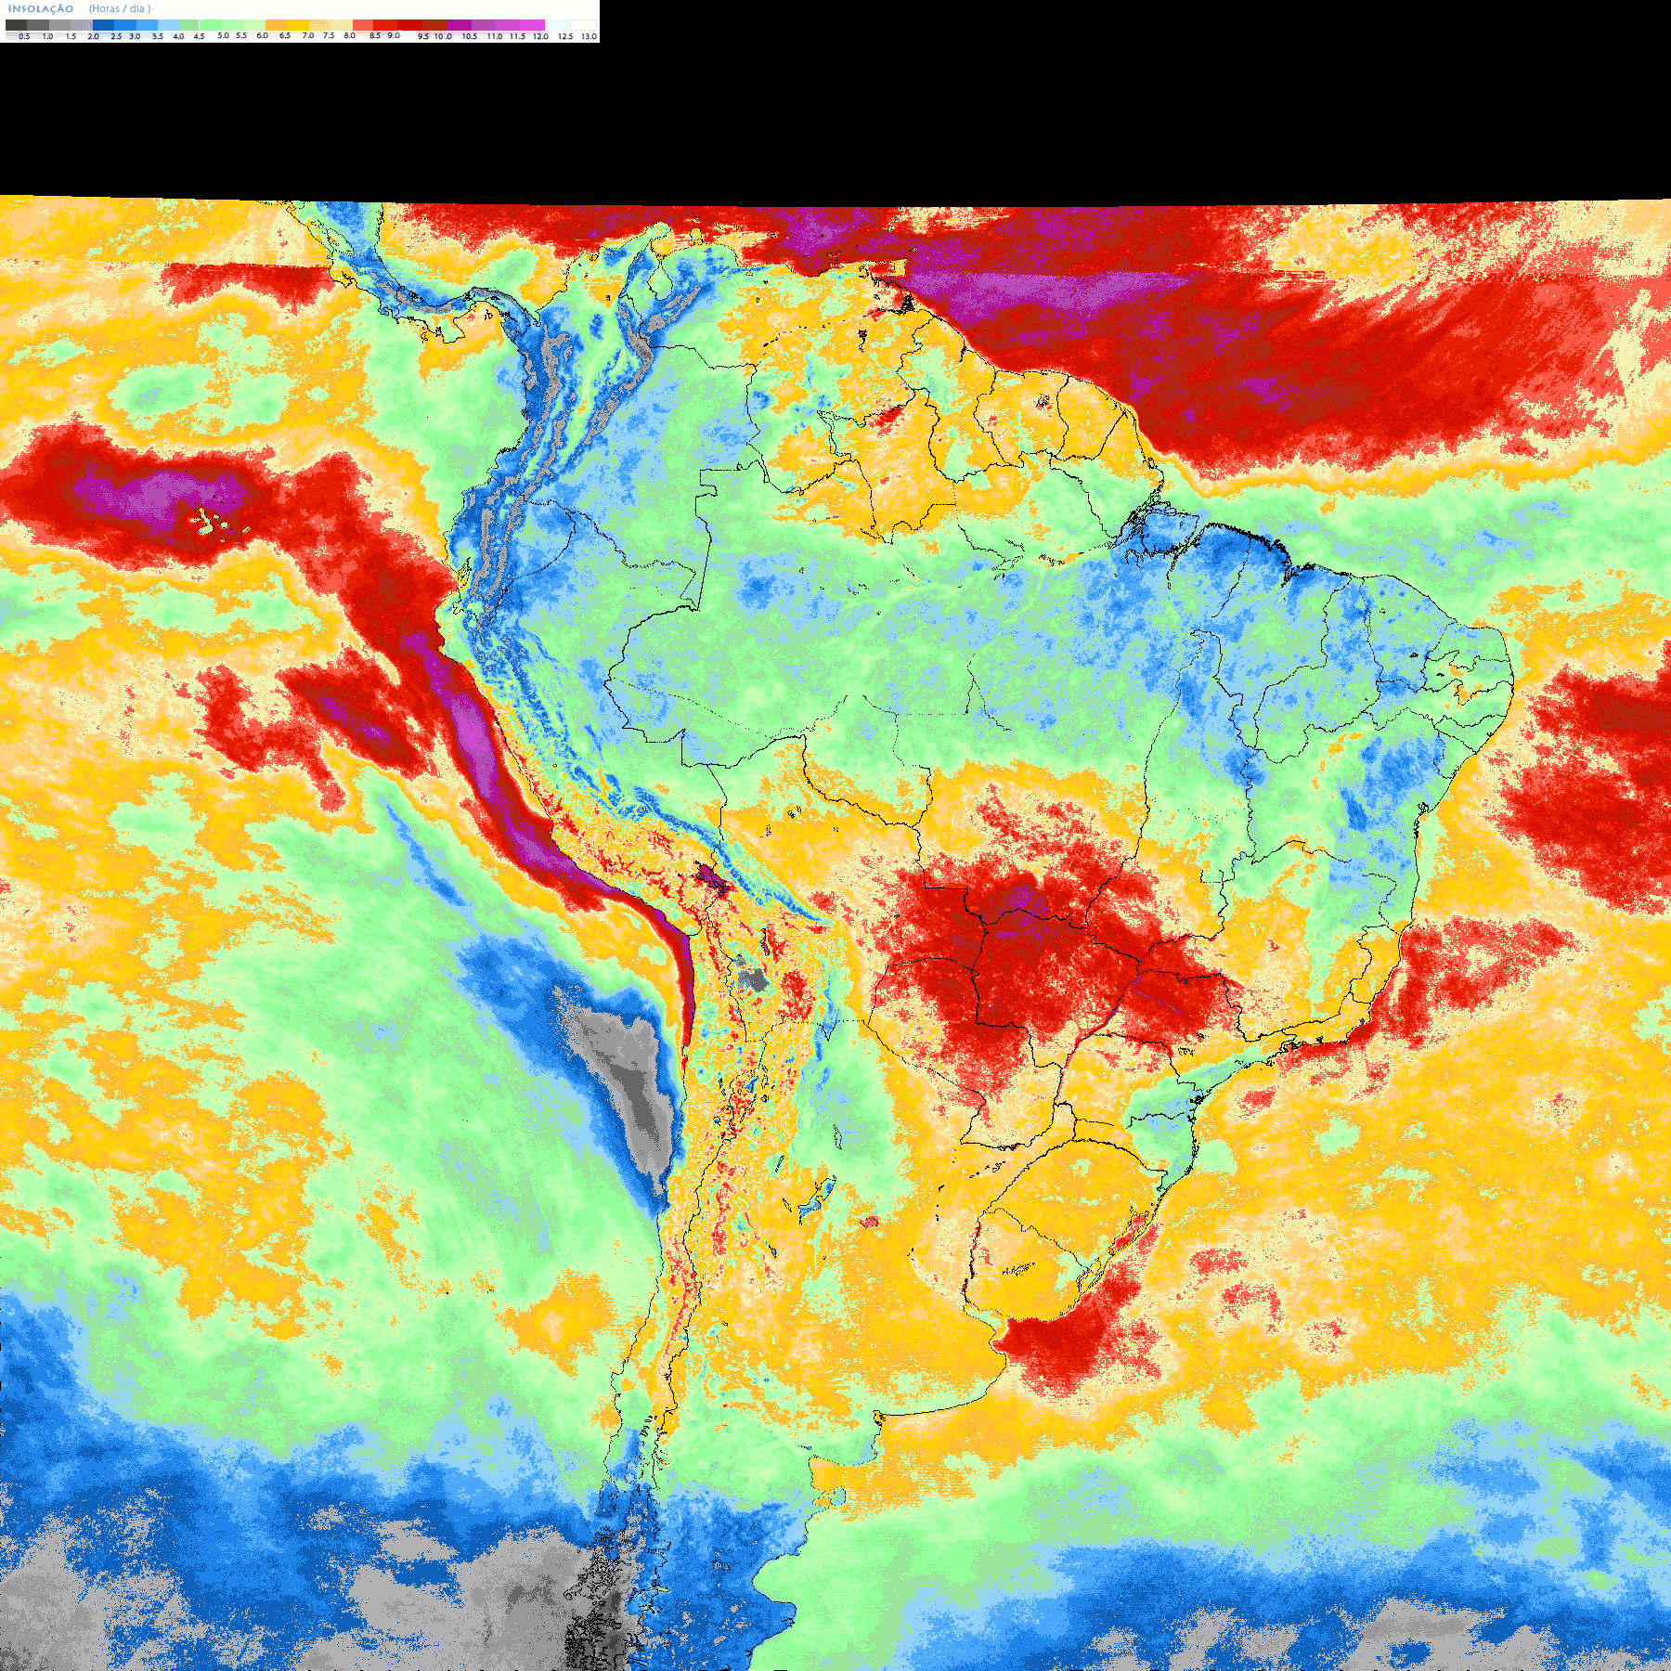Viewport: 1671px width, 1671px height.
Task: Click the 9.5 legend value
Action: click(x=423, y=36)
